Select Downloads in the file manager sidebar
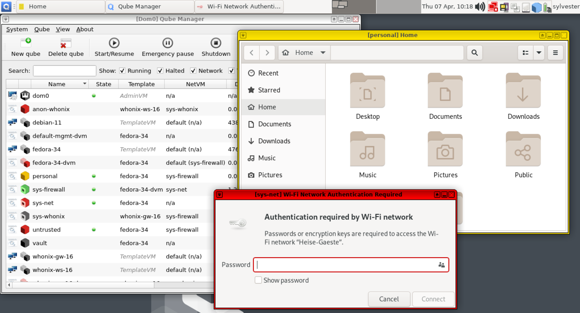Screen dimensions: 580x313 [x=274, y=141]
